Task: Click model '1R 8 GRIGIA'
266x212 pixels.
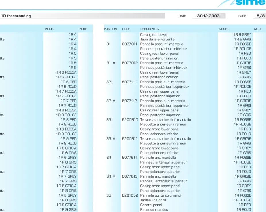Action: 67,186
